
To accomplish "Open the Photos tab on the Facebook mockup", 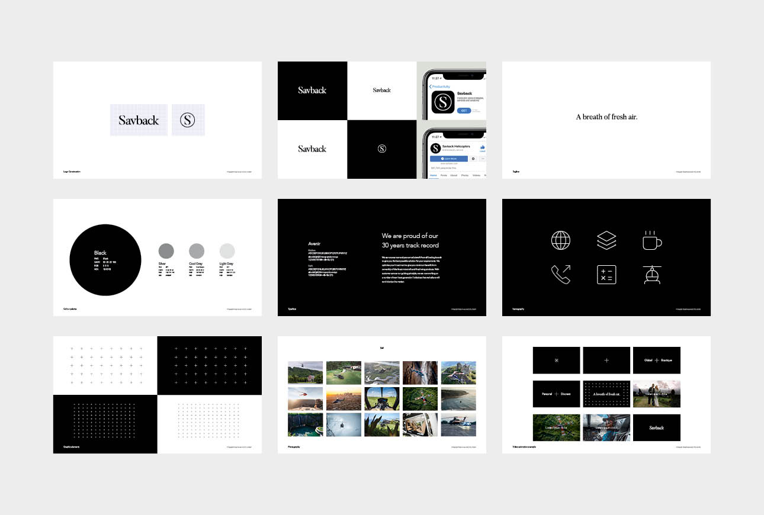I will click(x=464, y=175).
